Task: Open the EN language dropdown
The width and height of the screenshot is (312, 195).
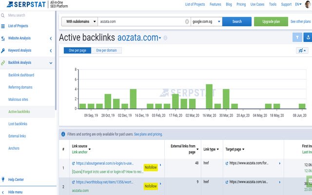Action: tap(298, 4)
